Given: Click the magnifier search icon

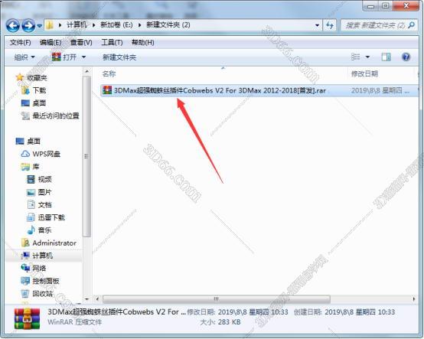Looking at the screenshot, I should point(412,25).
